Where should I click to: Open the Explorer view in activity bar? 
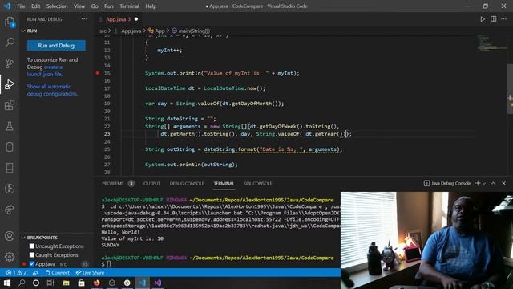[x=10, y=22]
